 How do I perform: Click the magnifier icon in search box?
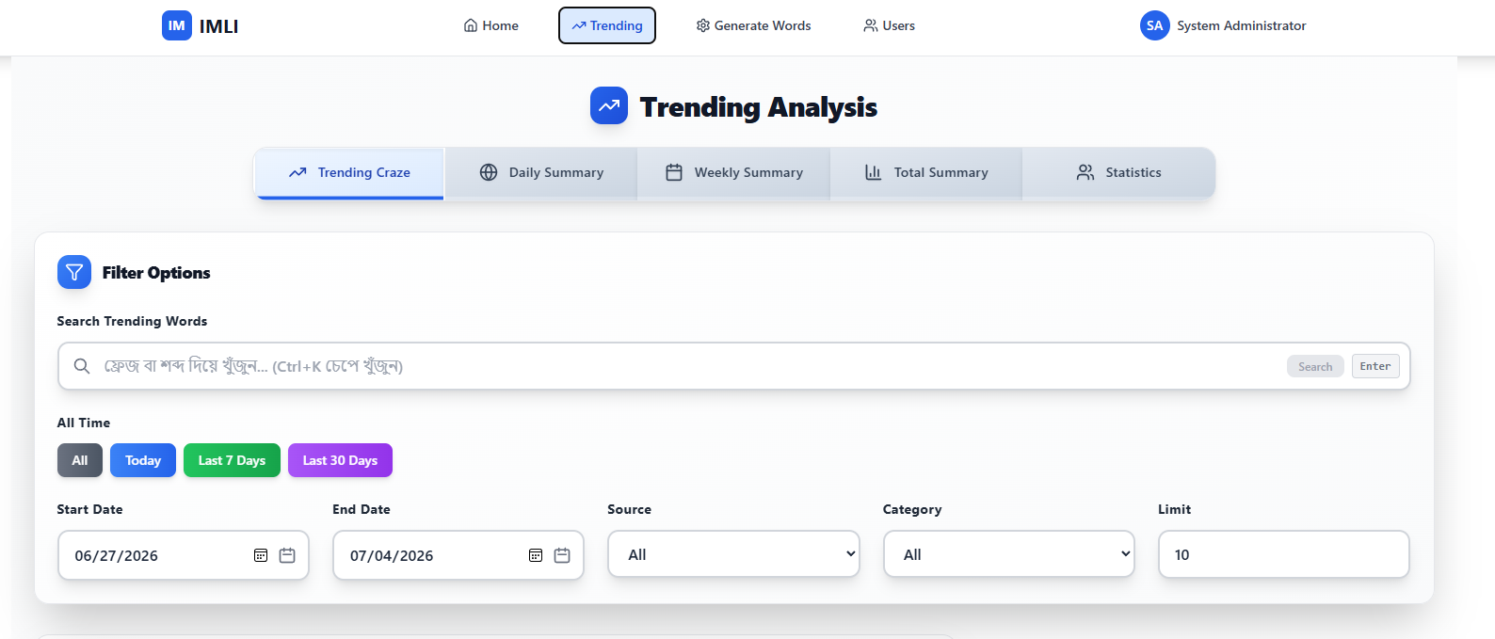[82, 366]
